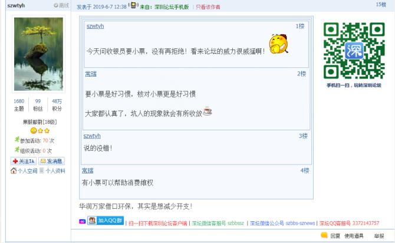The width and height of the screenshot is (395, 243).
Task: Click the QR code image
Action: [354, 51]
